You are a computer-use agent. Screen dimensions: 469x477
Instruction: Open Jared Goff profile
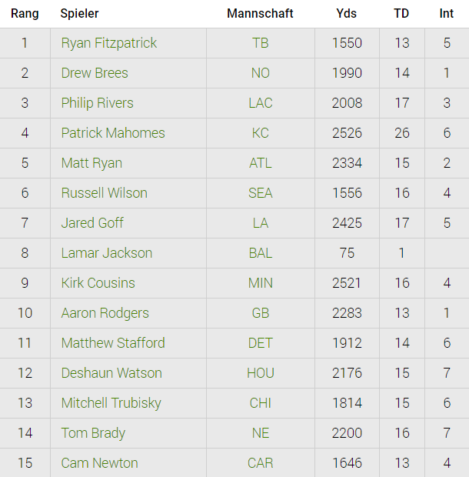coord(92,223)
